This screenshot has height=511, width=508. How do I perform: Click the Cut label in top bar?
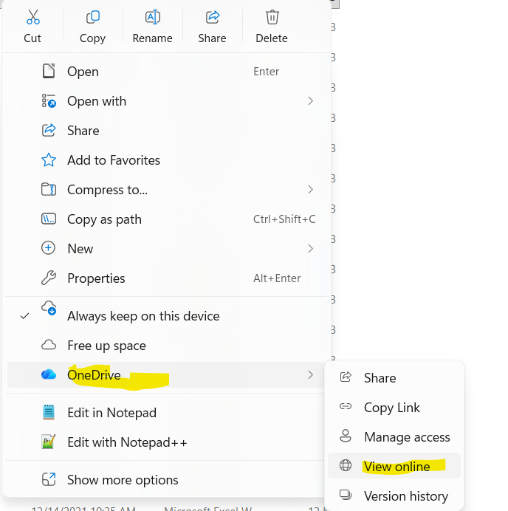(x=32, y=38)
